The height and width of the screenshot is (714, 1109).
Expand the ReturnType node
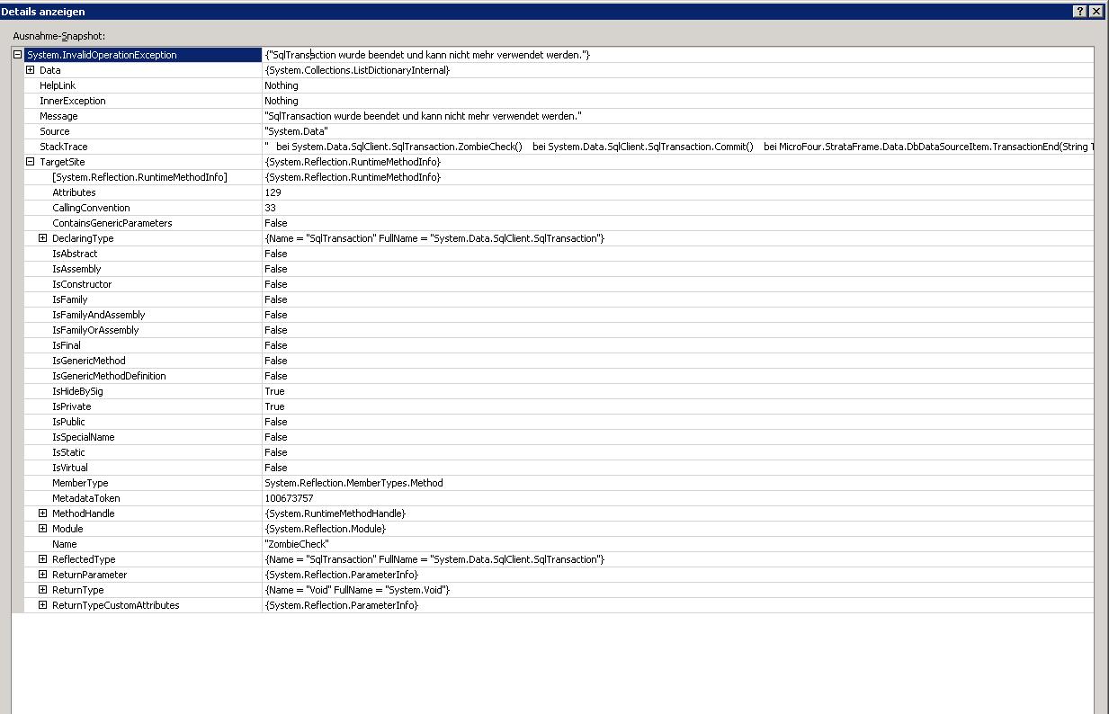point(42,590)
